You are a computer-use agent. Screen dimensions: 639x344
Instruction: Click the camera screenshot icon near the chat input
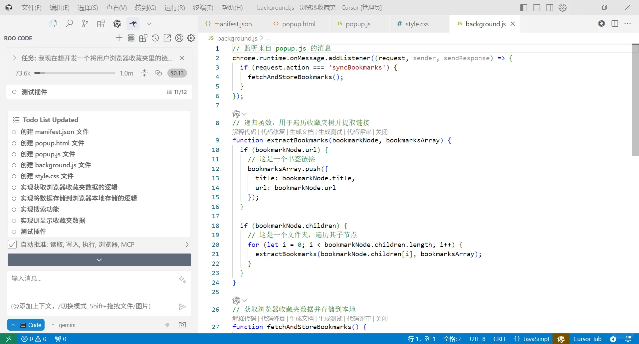point(182,324)
